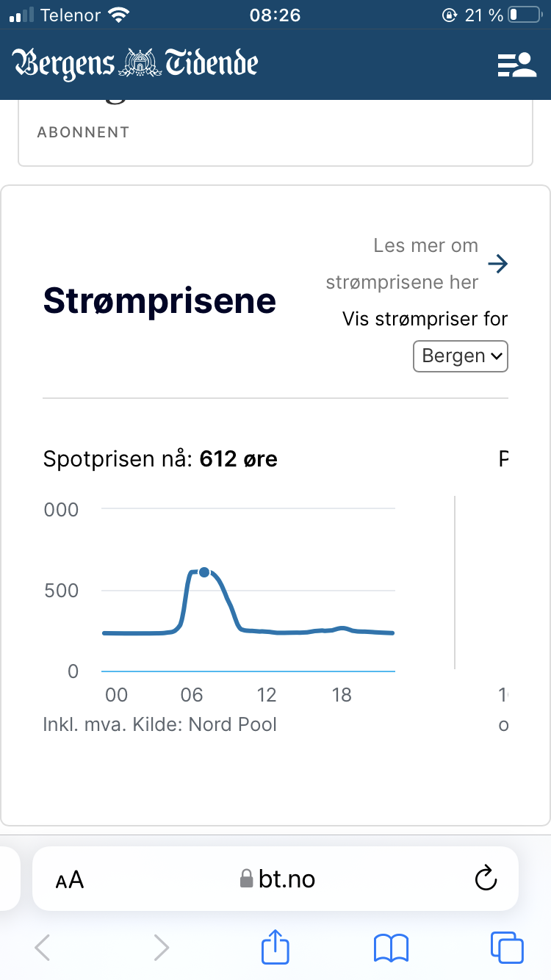Screen dimensions: 551x980
Task: Tap the bt.no address field
Action: tap(278, 879)
